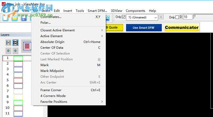
Task: Click the move layer up arrow icon
Action: point(15,51)
